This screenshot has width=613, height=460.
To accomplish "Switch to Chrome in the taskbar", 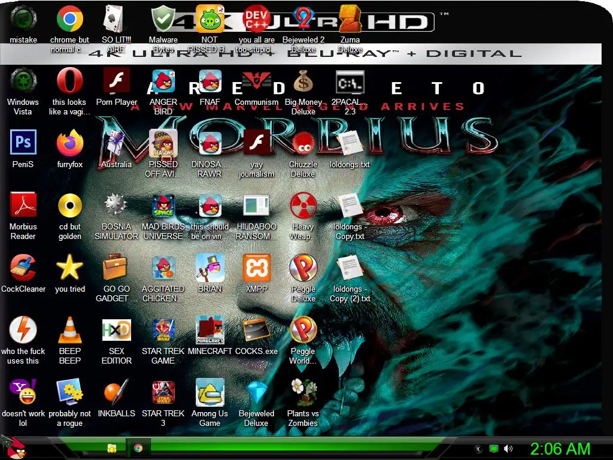I will pos(138,448).
